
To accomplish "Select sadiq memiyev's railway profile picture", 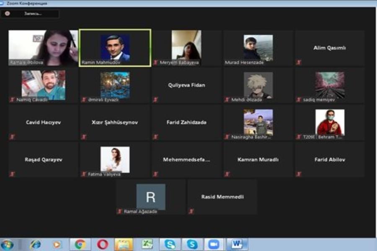I will pyautogui.click(x=330, y=85).
